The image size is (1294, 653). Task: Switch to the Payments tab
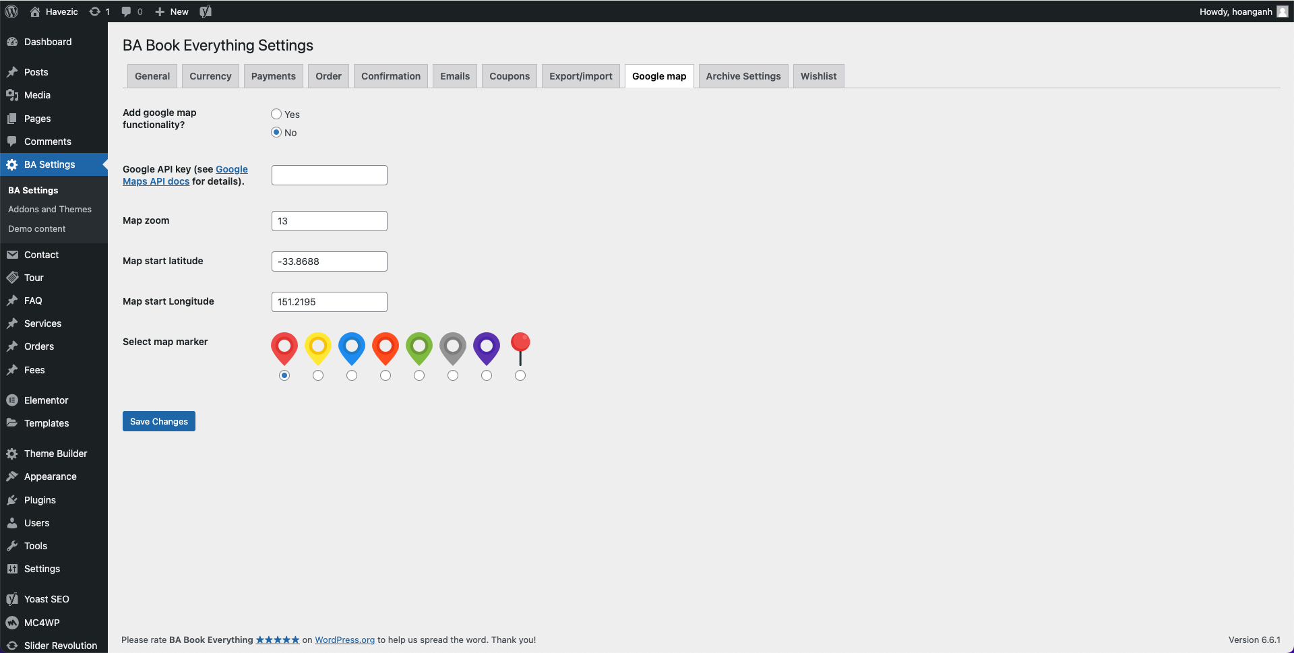click(x=274, y=76)
